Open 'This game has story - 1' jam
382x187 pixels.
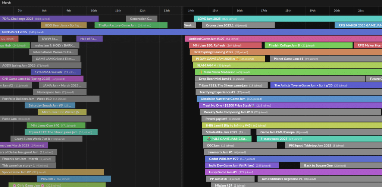(28, 166)
